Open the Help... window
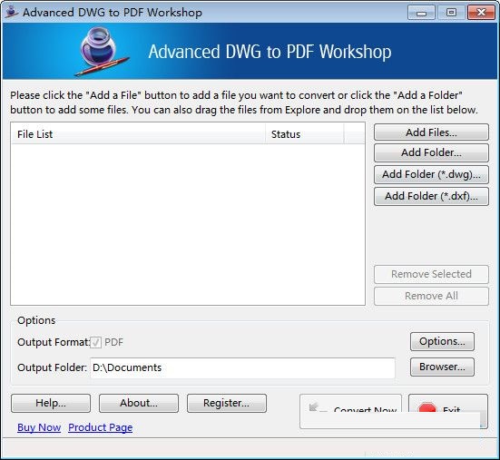 click(51, 403)
